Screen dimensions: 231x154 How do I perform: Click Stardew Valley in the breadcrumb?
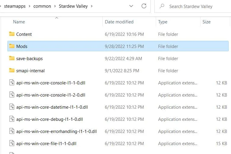73,6
